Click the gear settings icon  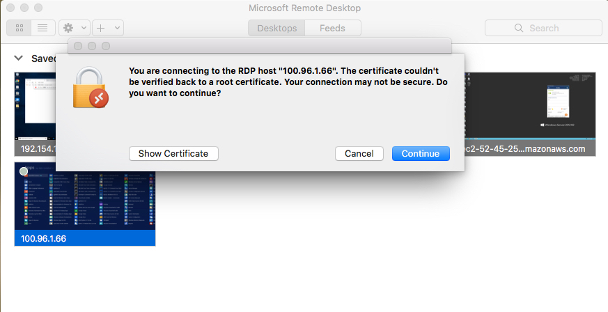tap(69, 28)
